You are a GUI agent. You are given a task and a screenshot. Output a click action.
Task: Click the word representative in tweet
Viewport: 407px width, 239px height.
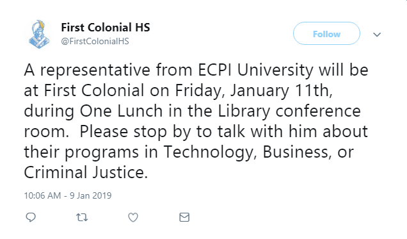pyautogui.click(x=95, y=70)
